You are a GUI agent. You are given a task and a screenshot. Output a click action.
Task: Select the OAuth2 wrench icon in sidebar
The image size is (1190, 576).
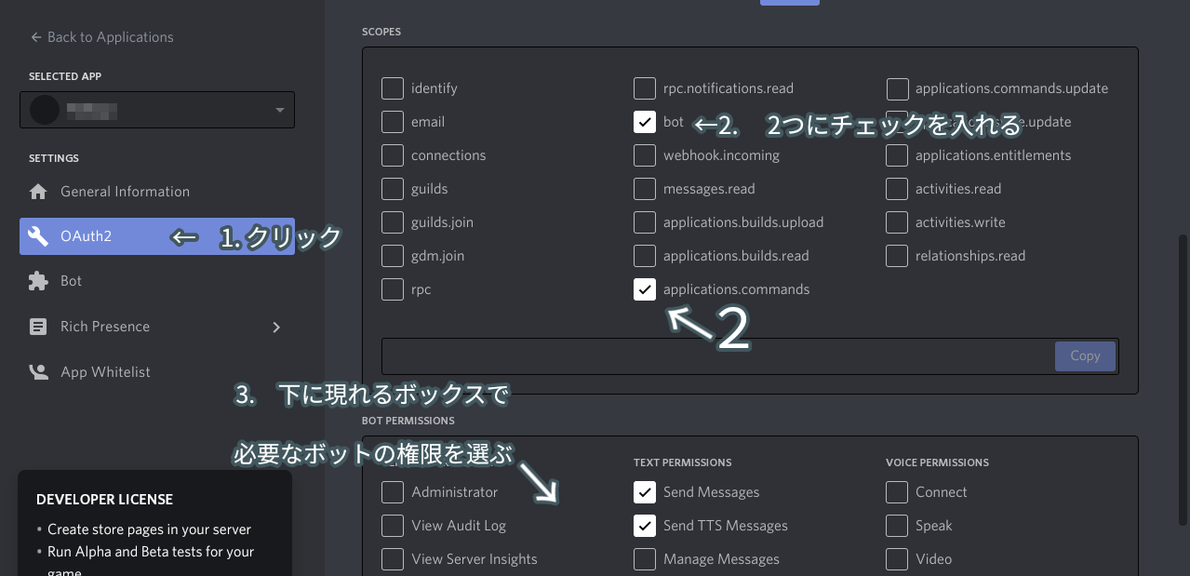(37, 236)
